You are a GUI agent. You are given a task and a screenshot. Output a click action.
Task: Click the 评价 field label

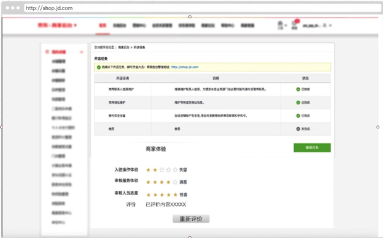[x=131, y=205]
